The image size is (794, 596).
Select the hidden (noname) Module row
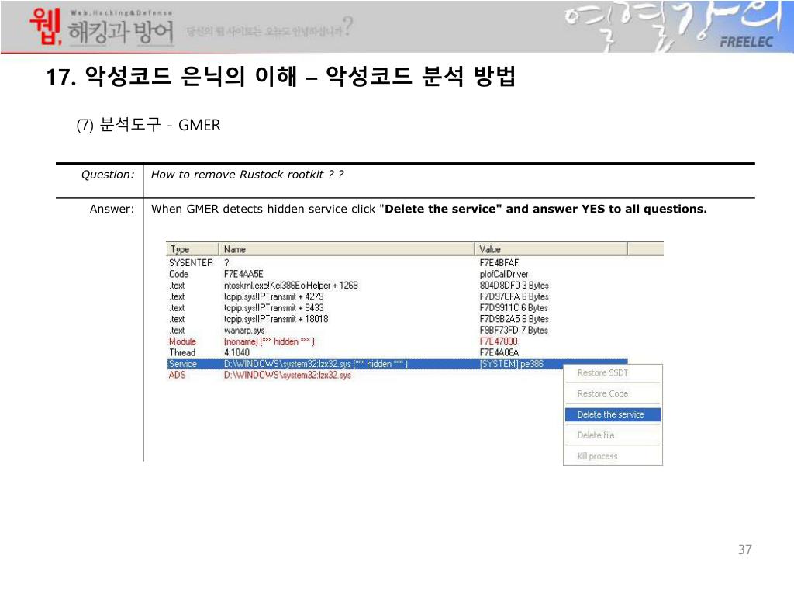398,341
